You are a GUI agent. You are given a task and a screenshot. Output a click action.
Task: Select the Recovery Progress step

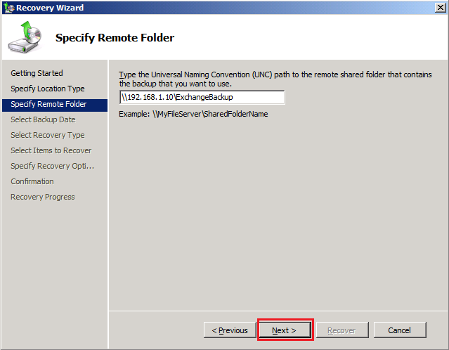click(42, 197)
